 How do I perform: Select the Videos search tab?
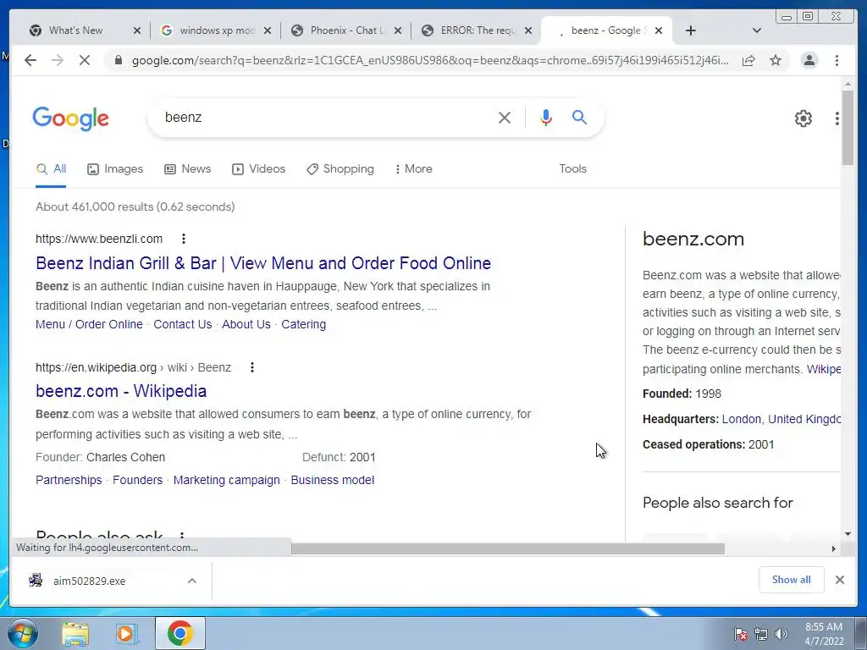(x=258, y=169)
